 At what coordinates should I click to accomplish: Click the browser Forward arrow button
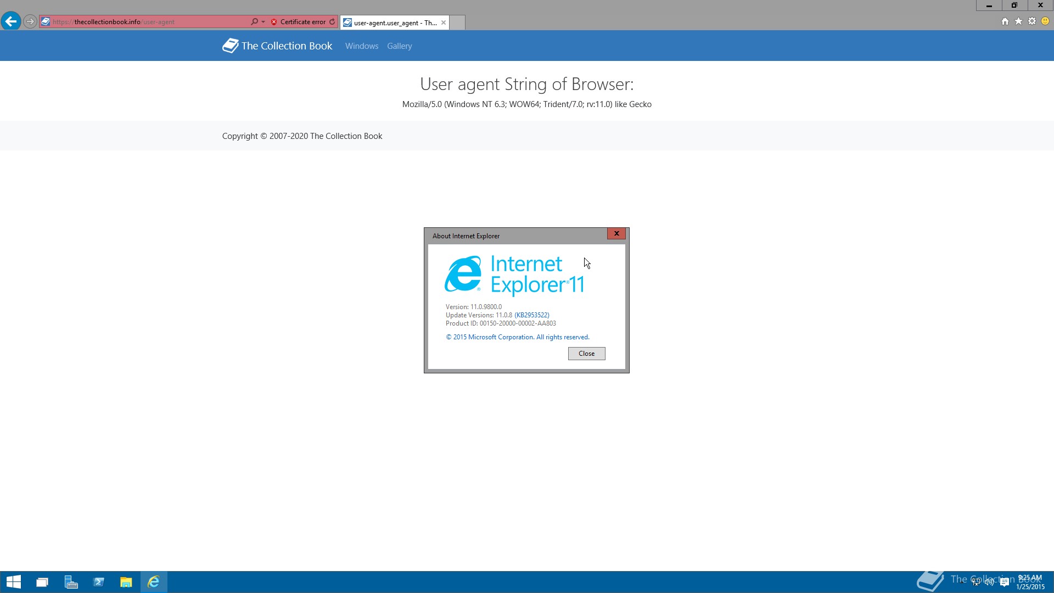click(30, 22)
